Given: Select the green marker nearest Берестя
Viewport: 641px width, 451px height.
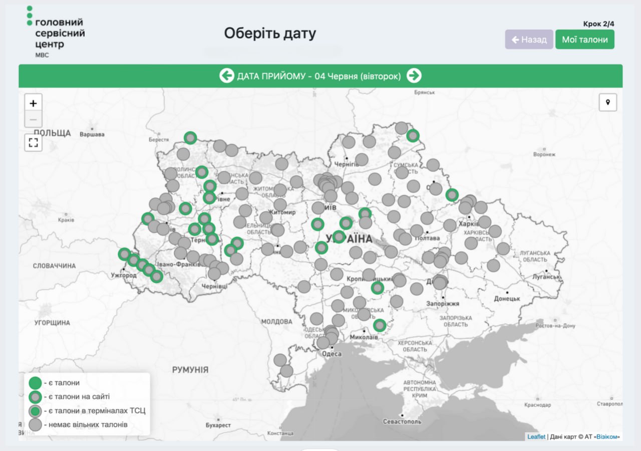Looking at the screenshot, I should (x=190, y=138).
